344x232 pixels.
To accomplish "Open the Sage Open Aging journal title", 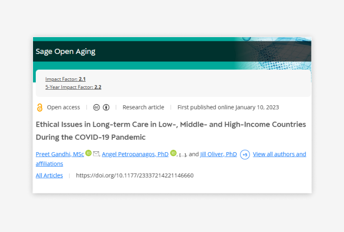I will 66,52.
